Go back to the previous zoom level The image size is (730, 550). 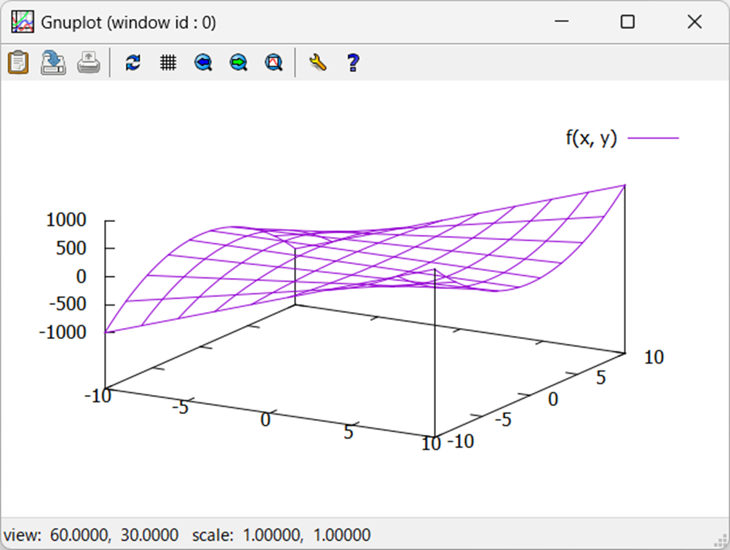pos(202,63)
